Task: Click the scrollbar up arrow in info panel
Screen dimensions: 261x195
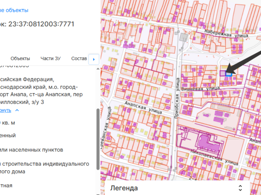Action: [97, 68]
